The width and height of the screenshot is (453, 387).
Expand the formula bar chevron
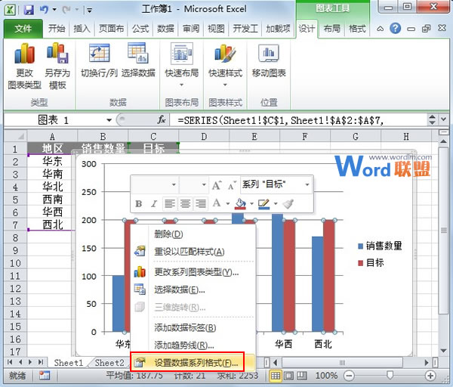pos(443,119)
